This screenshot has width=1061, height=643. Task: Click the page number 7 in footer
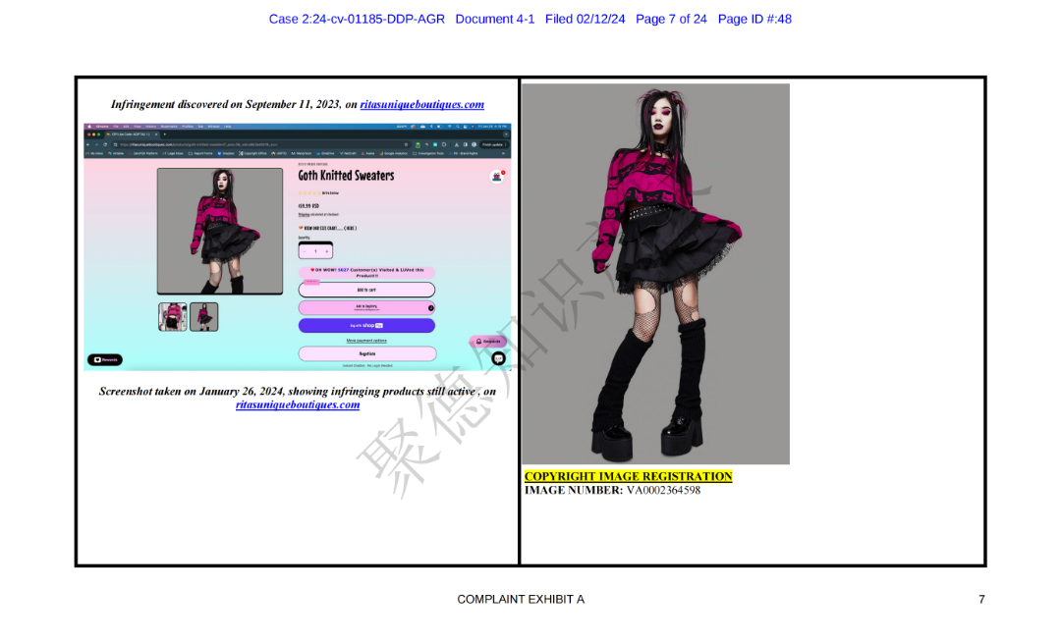[x=981, y=599]
